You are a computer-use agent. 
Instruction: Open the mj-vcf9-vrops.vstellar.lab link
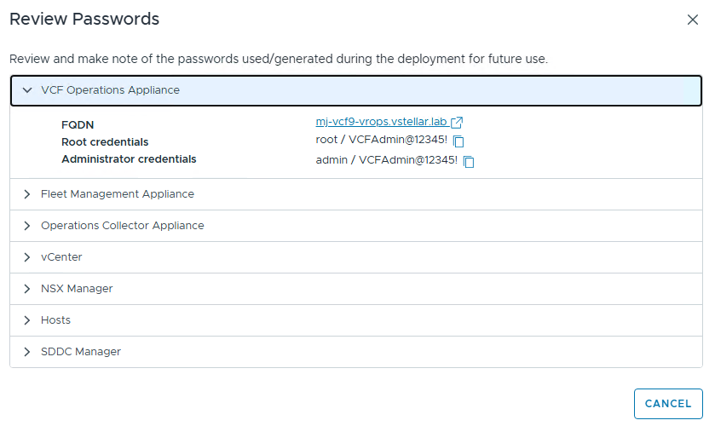click(381, 123)
